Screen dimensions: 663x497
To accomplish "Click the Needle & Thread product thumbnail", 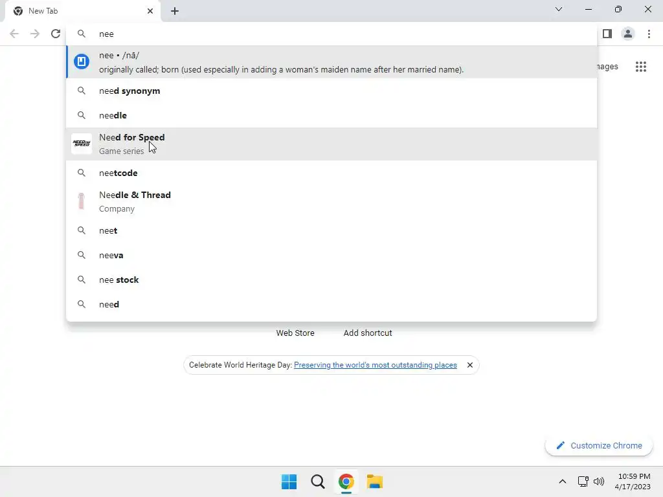I will [x=82, y=201].
